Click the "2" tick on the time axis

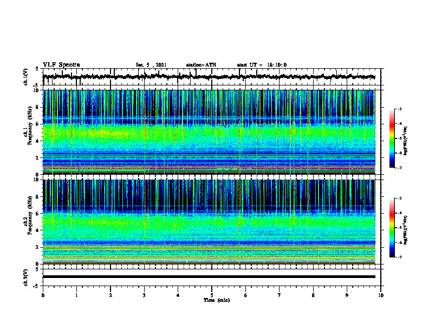click(110, 295)
